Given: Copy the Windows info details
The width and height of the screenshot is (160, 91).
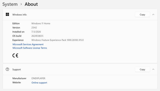Looking at the screenshot, I should tap(142, 14).
